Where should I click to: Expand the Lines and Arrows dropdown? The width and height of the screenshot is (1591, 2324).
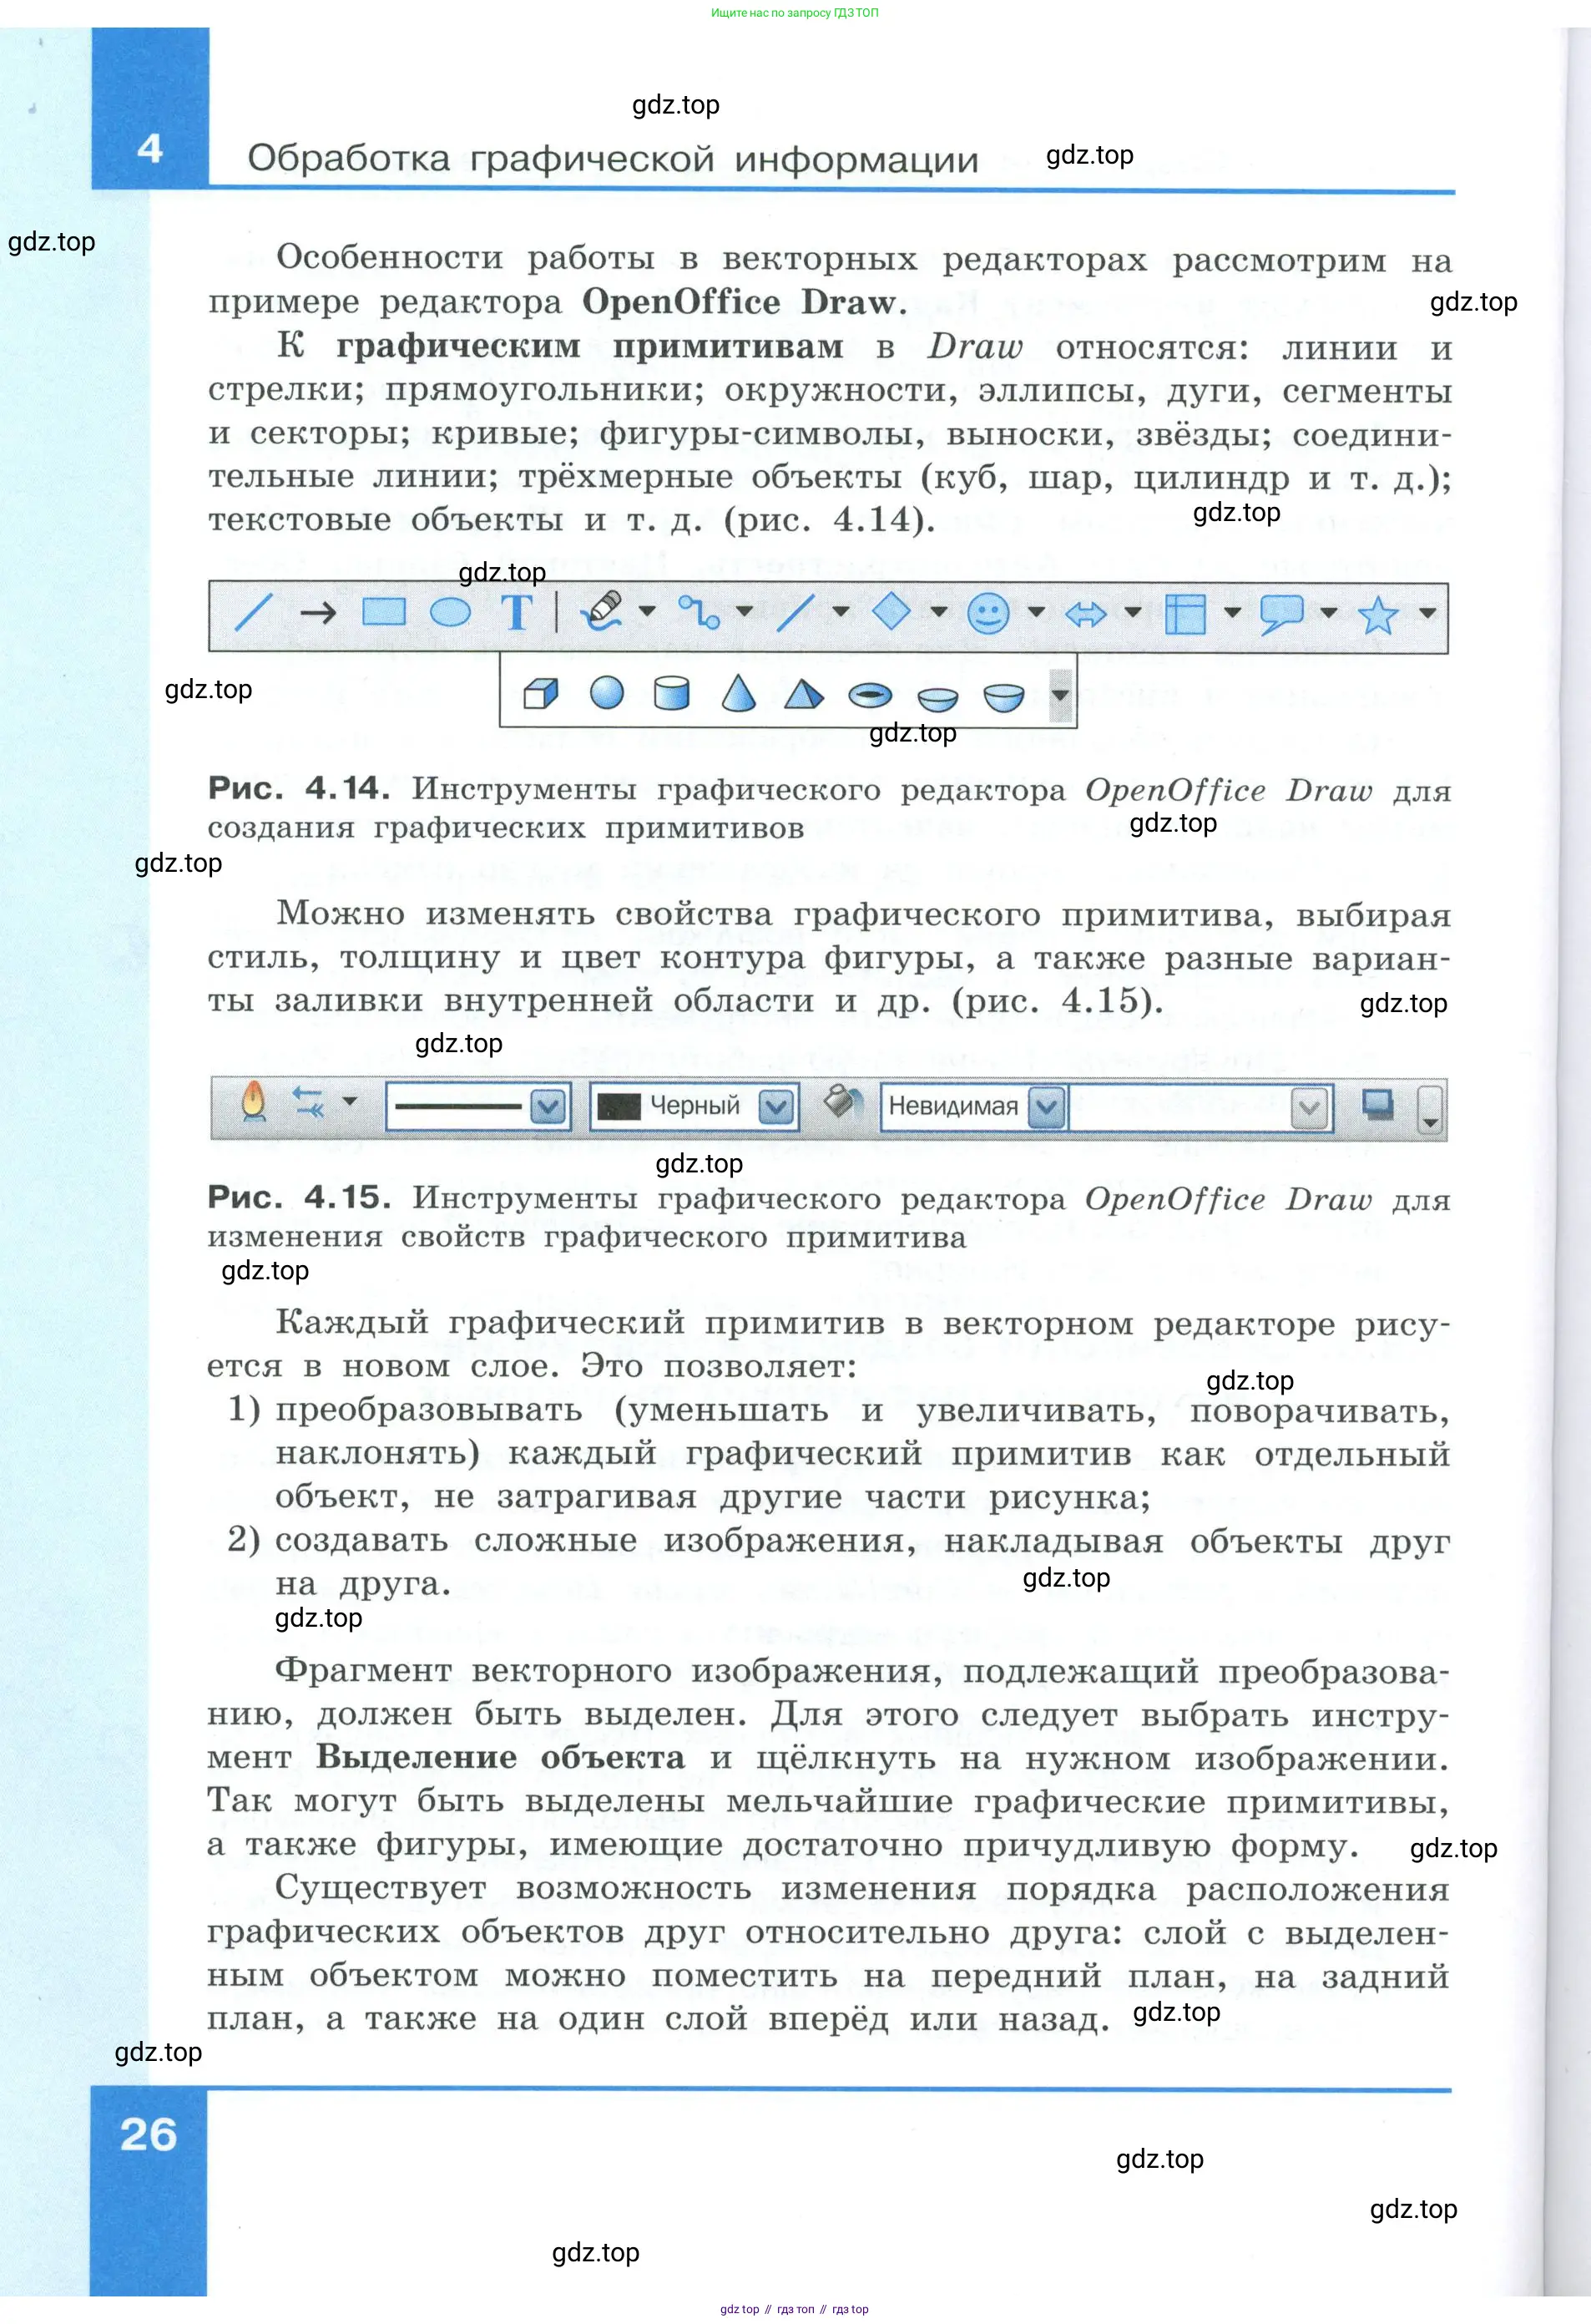point(841,611)
